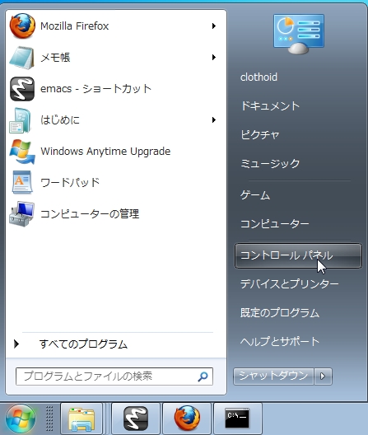Open the clothoid user folder
The width and height of the screenshot is (368, 435).
click(x=259, y=77)
